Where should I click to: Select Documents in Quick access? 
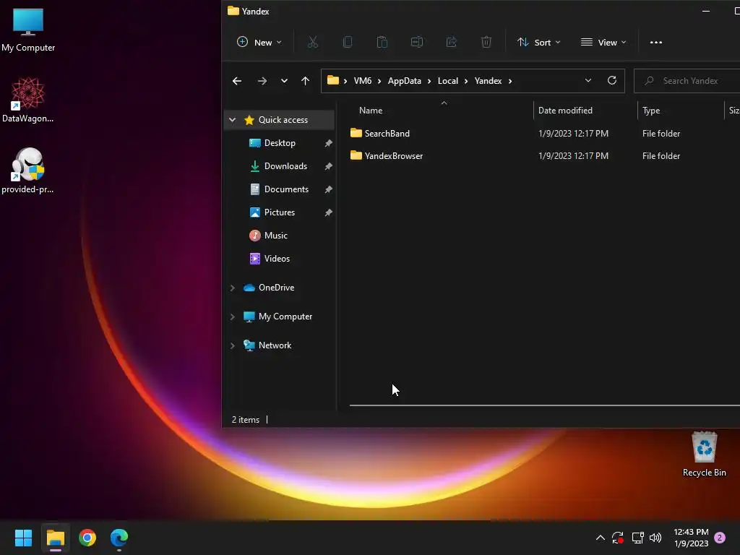[286, 189]
